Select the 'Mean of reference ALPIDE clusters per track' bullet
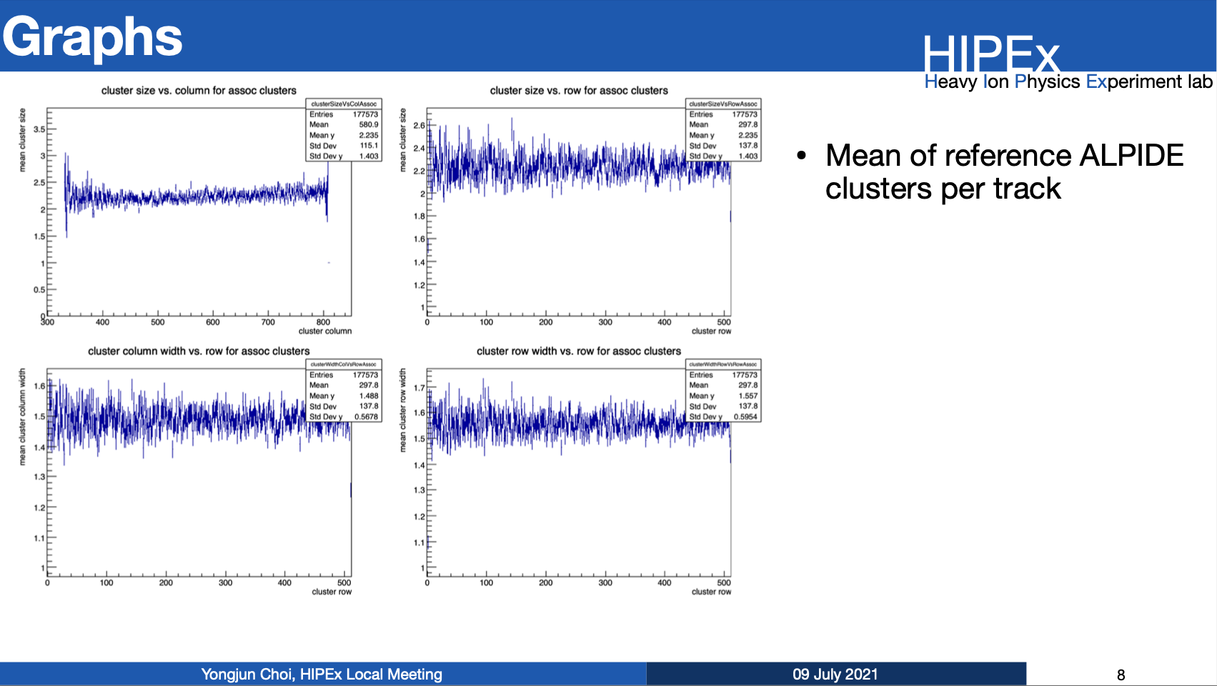The width and height of the screenshot is (1217, 686). pyautogui.click(x=1004, y=172)
